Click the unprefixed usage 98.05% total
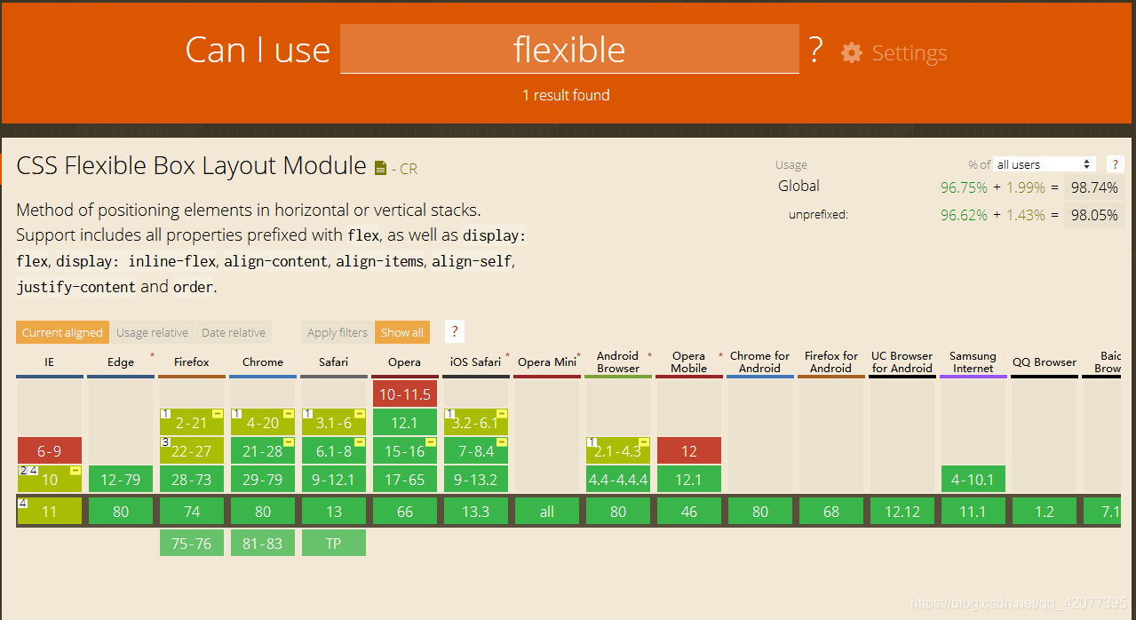Viewport: 1136px width, 620px height. (1094, 215)
